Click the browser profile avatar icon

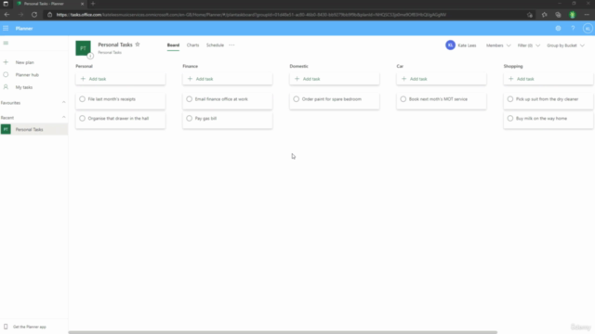pos(573,15)
